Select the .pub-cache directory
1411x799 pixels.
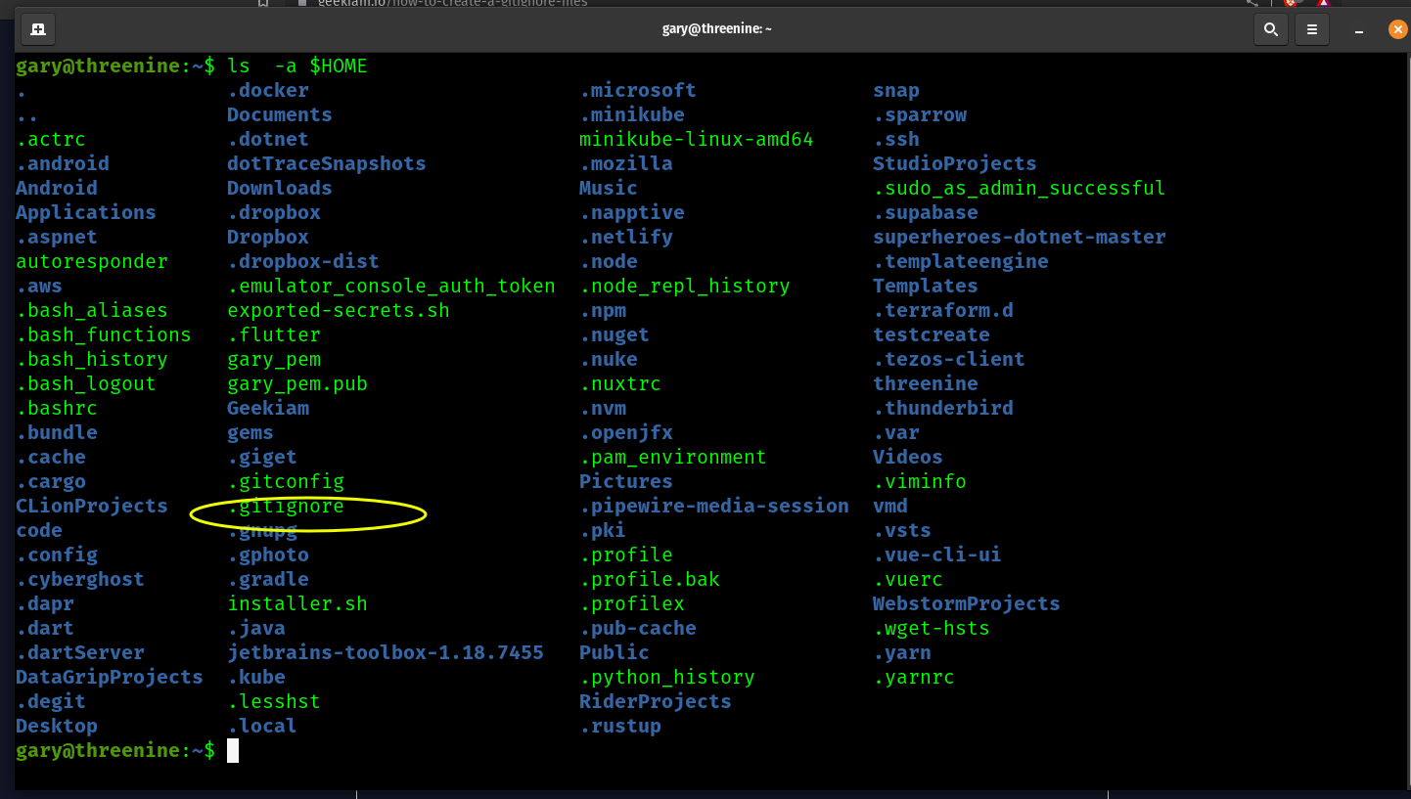click(638, 628)
